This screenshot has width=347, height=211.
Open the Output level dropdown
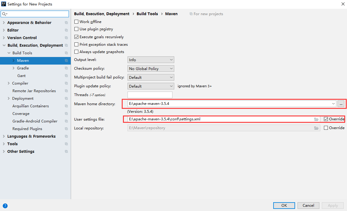(151, 60)
